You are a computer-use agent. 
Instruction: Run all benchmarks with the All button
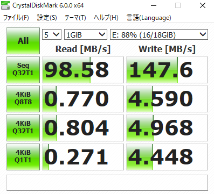coord(23,41)
